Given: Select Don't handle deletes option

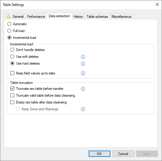Looking at the screenshot, I should [x=12, y=50].
